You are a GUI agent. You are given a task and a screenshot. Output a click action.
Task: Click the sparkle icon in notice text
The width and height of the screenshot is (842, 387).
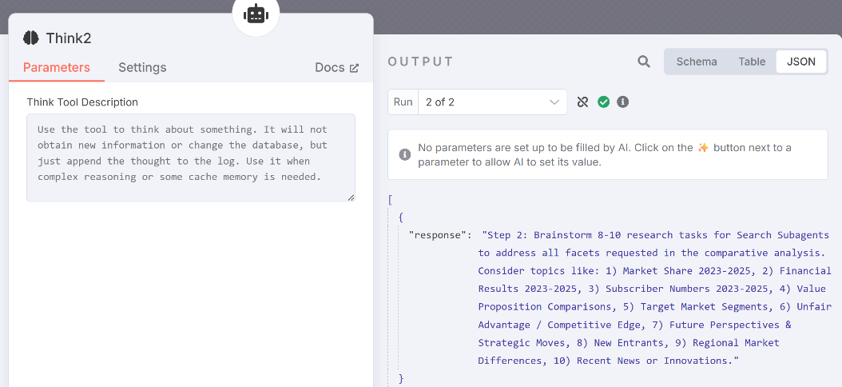click(x=704, y=147)
